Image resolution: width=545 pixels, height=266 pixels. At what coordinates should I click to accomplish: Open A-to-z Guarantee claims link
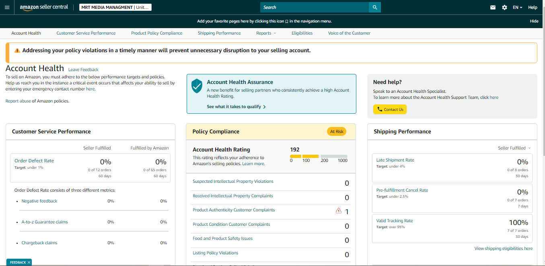45,222
